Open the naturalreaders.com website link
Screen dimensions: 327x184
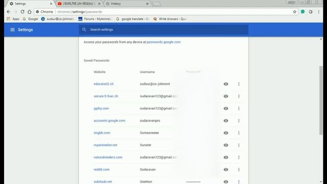click(x=108, y=157)
